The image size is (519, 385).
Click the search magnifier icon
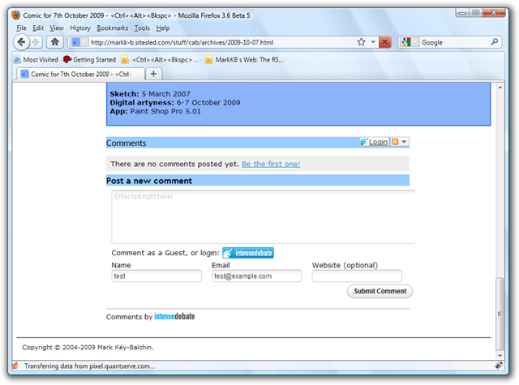[494, 42]
